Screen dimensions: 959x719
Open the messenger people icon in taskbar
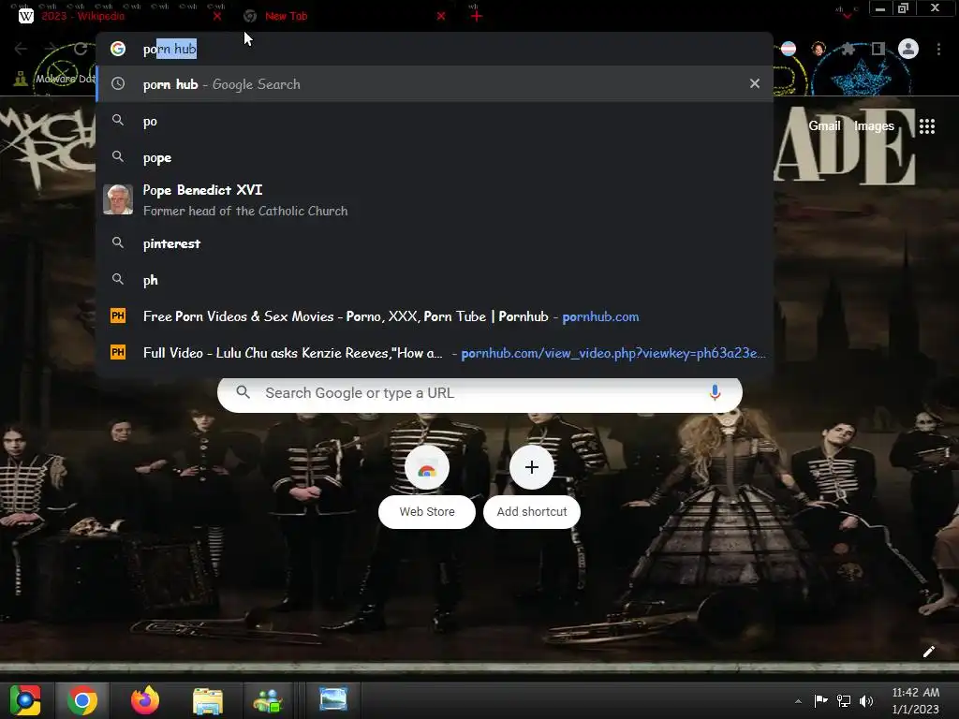[268, 700]
